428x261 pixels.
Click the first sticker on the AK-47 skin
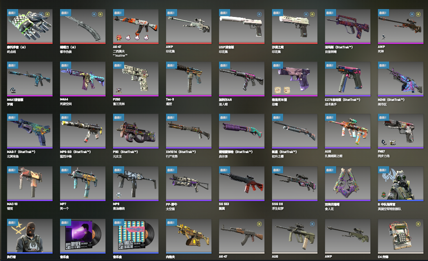[119, 37]
